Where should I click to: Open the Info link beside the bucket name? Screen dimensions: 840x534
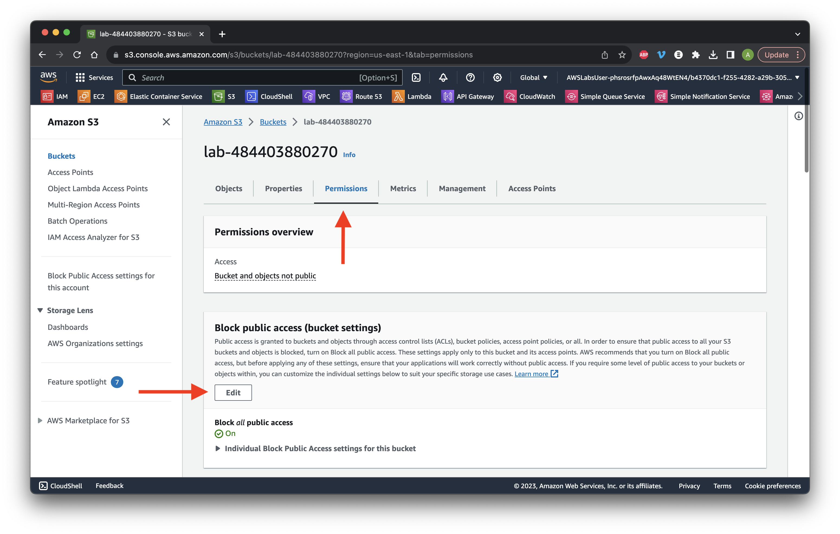tap(349, 155)
